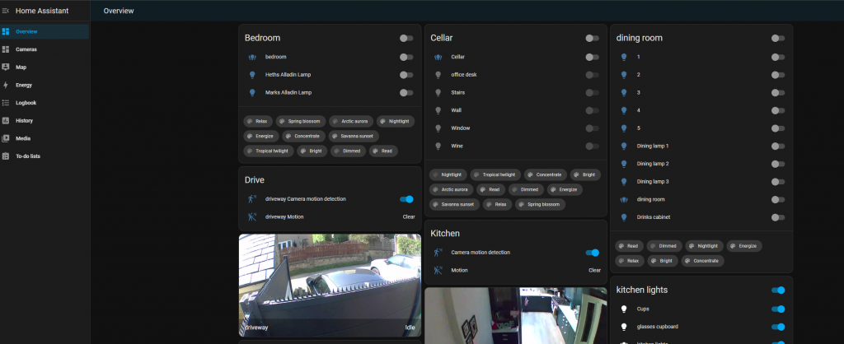The height and width of the screenshot is (344, 844).
Task: Toggle Marks Alladin Lamp switch
Action: 406,92
